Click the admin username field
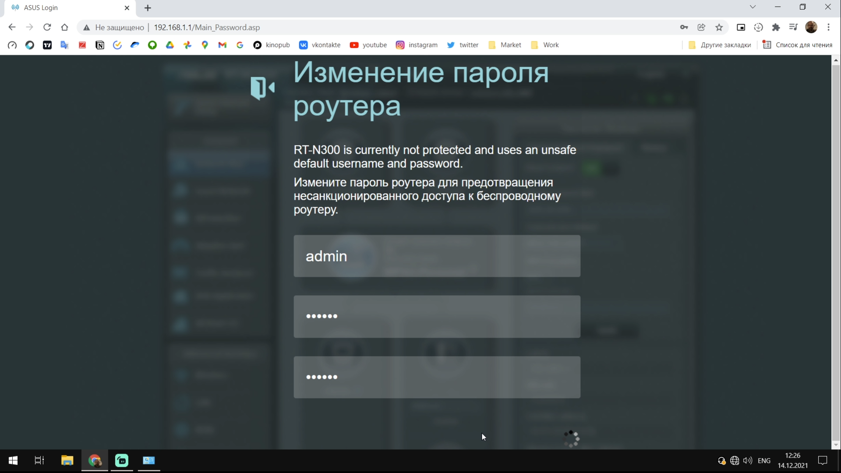This screenshot has height=473, width=841. coord(437,256)
